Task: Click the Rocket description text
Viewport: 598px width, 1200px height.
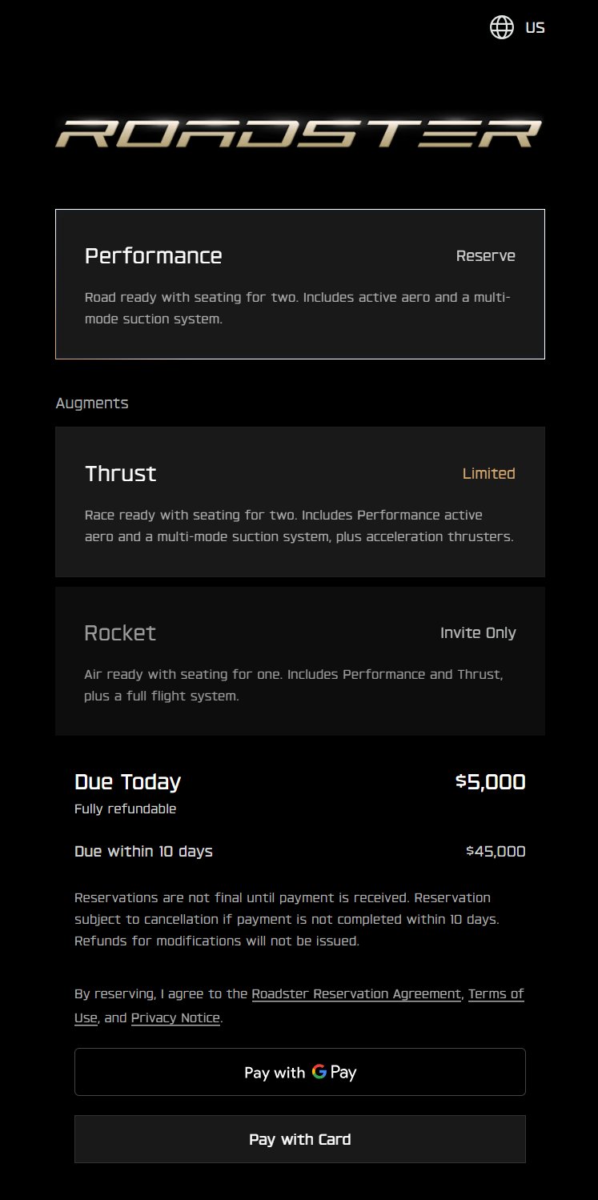Action: [x=294, y=685]
